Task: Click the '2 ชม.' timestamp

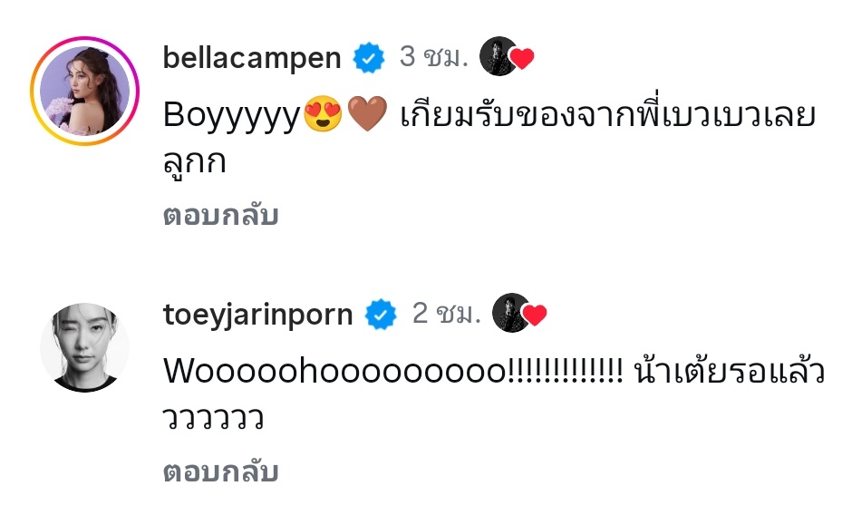Action: 447,313
